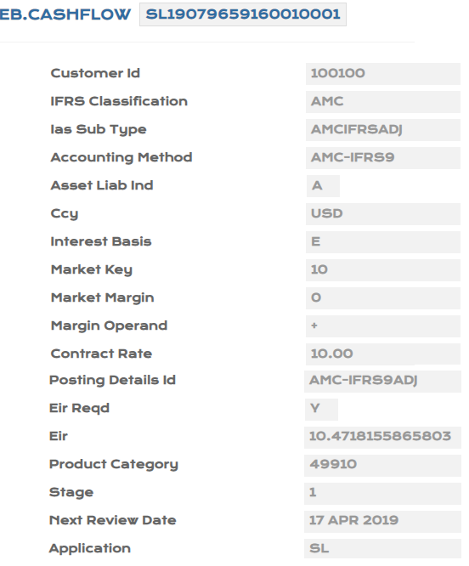The height and width of the screenshot is (566, 469).
Task: Click the EB.CASHFLOW title text
Action: pos(65,14)
